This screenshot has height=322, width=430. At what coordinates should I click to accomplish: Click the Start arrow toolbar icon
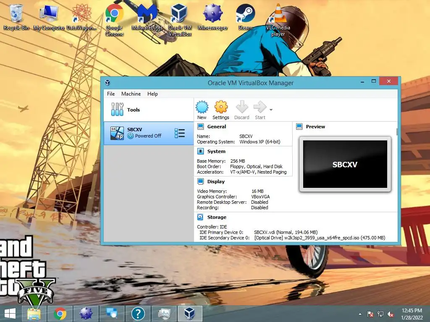click(260, 110)
